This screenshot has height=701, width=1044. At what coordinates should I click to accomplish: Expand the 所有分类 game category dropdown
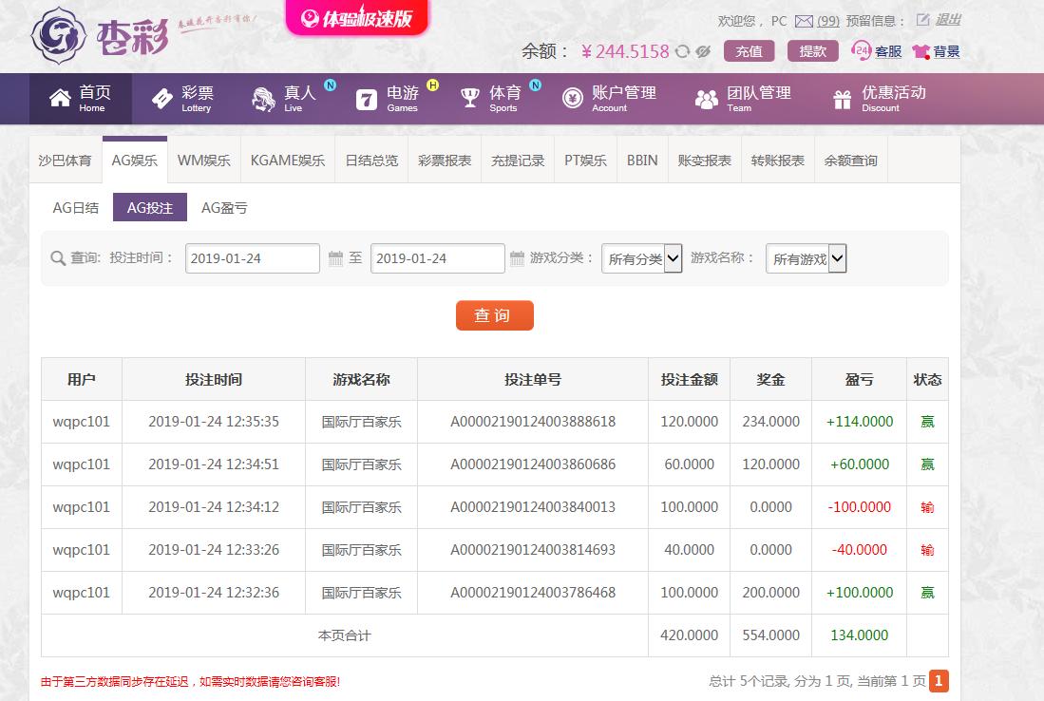642,258
